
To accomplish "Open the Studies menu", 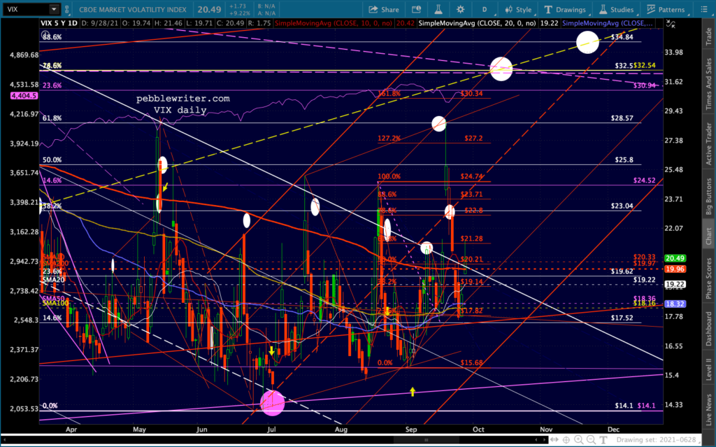I will click(617, 9).
